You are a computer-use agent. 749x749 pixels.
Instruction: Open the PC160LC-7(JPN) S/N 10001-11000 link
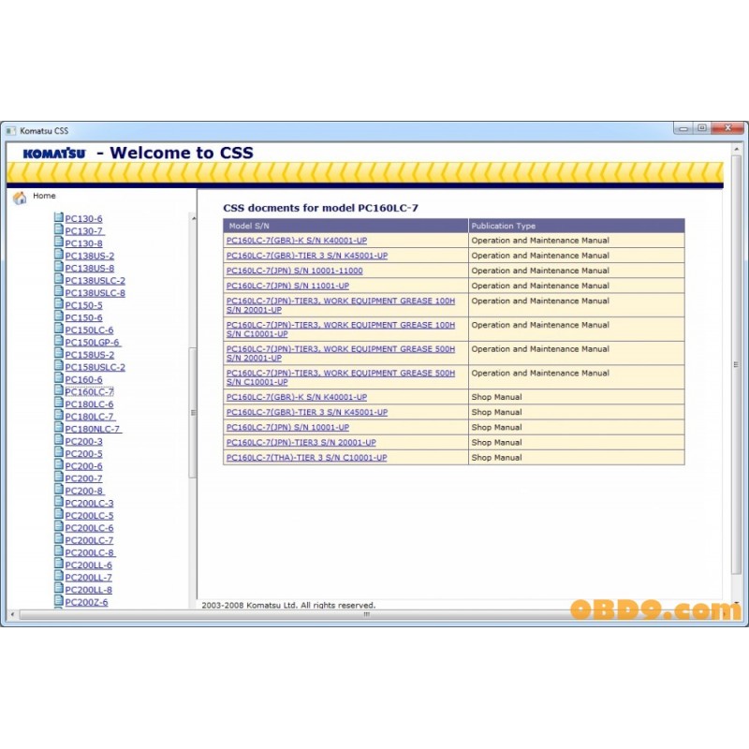point(295,271)
